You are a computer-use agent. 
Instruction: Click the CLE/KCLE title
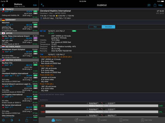coord(102,5)
